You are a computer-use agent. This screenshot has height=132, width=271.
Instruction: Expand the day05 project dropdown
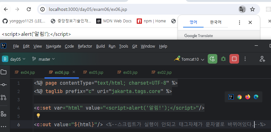click(14, 59)
